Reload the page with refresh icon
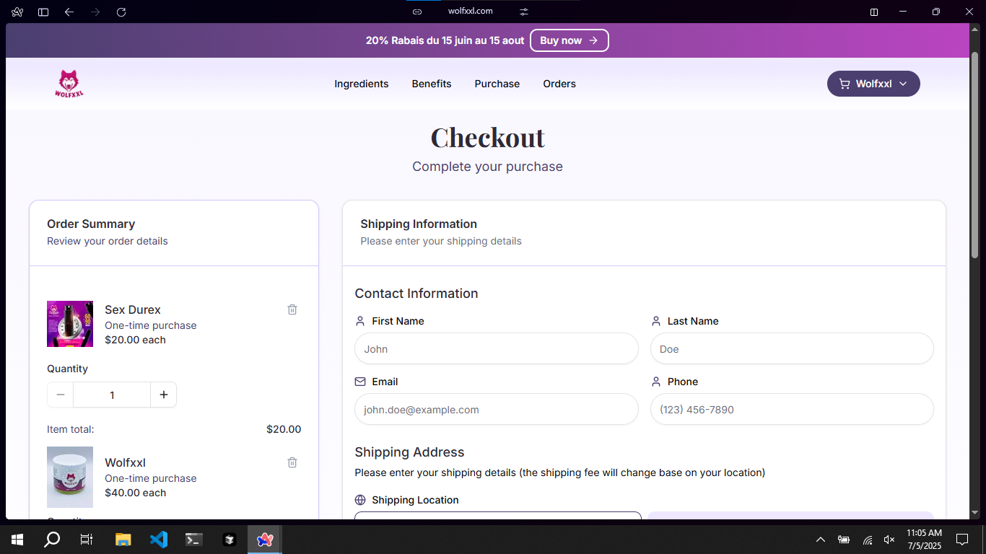Viewport: 986px width, 554px height. coord(121,12)
